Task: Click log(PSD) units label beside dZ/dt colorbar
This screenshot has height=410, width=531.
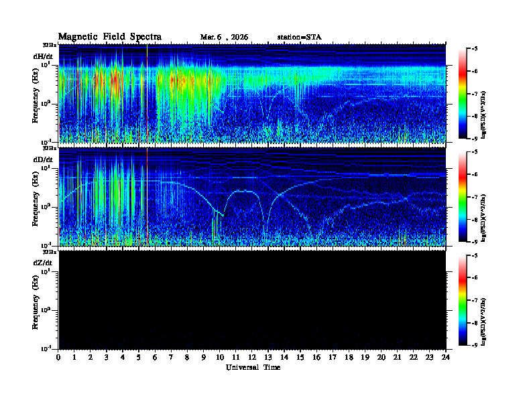Action: pyautogui.click(x=484, y=322)
